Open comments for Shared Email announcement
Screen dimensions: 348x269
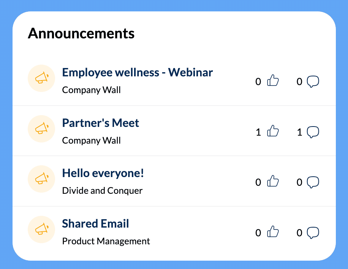(x=313, y=233)
